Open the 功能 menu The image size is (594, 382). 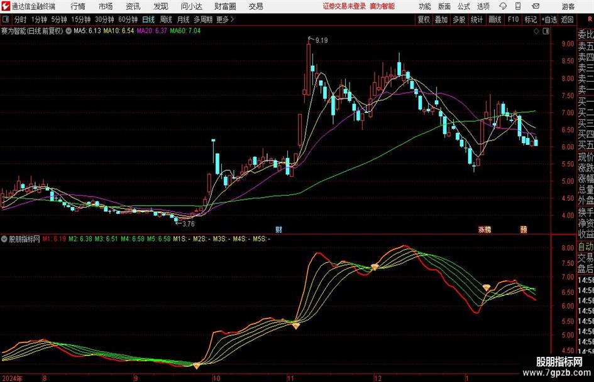425,6
